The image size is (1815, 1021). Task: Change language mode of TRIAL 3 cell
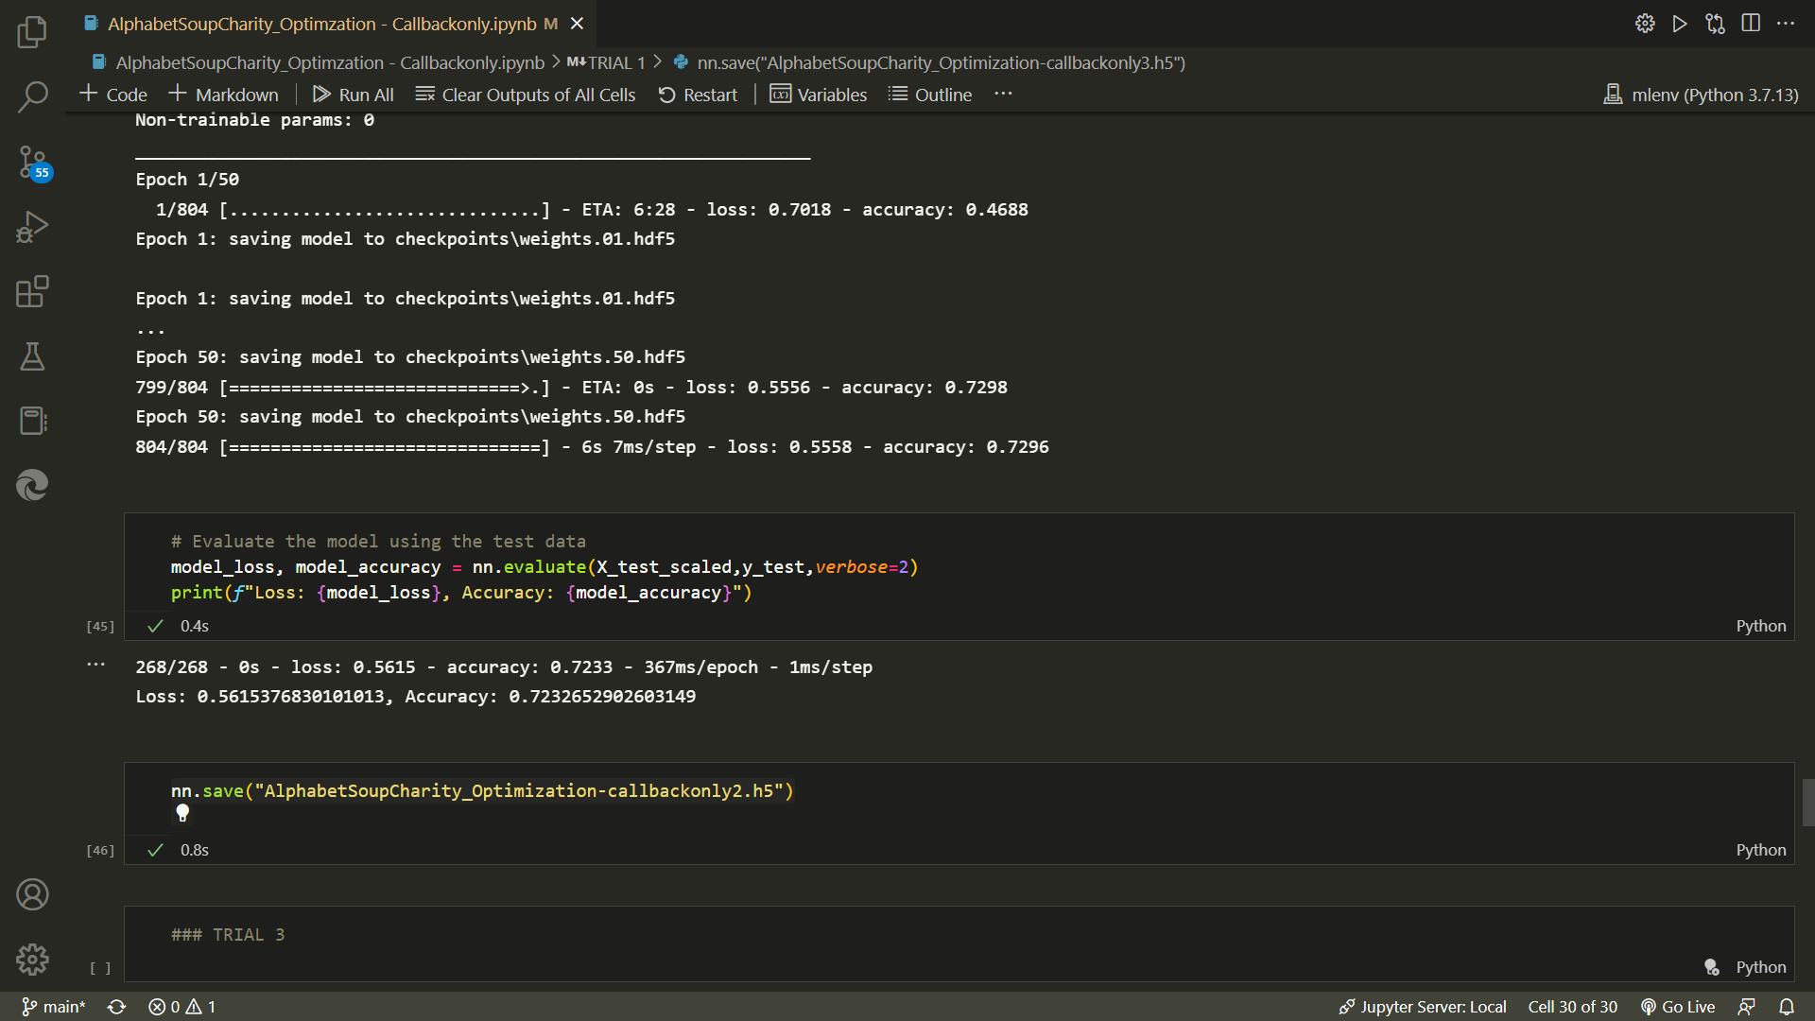(1760, 967)
